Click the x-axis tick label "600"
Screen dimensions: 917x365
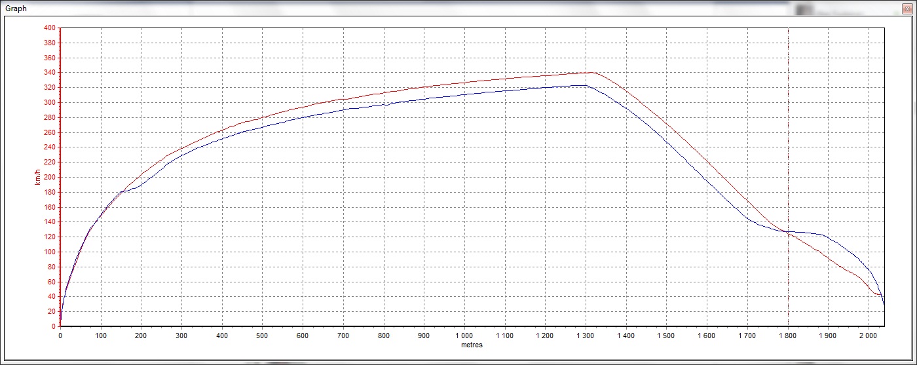(303, 335)
